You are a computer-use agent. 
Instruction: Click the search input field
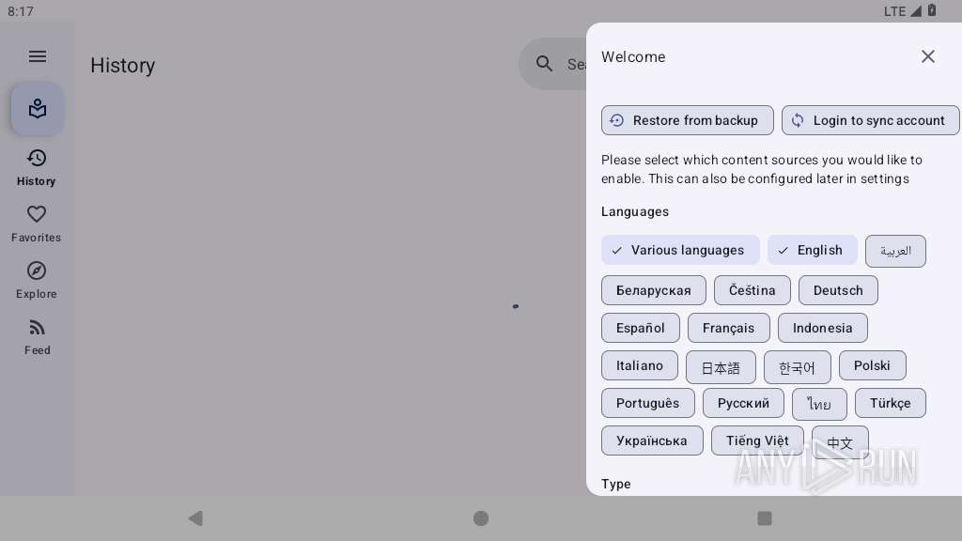point(552,63)
